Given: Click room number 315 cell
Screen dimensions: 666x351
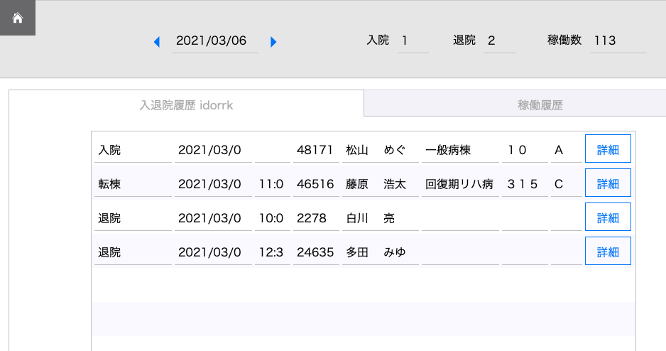Looking at the screenshot, I should 525,184.
